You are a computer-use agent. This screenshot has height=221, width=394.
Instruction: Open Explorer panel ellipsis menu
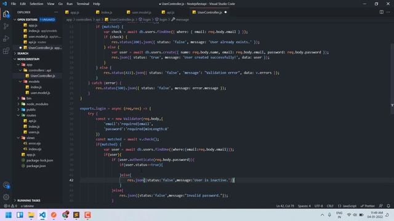point(56,12)
